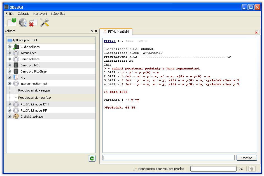This screenshot has height=176, width=264.
Task: Click the Rozšiřující modul ETH gear icon
Action: 16,104
